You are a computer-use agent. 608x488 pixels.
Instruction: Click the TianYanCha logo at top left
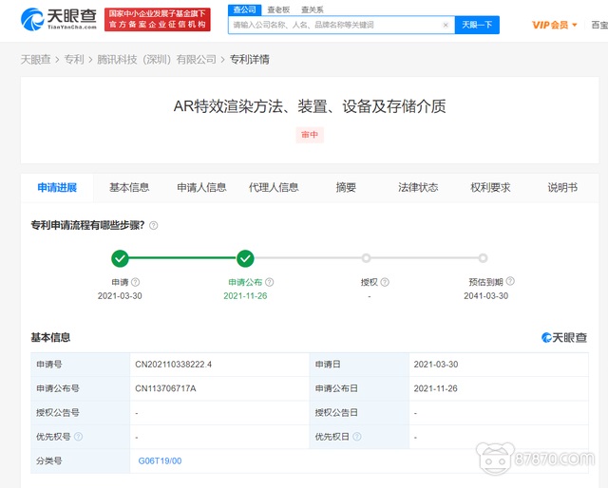(x=58, y=19)
